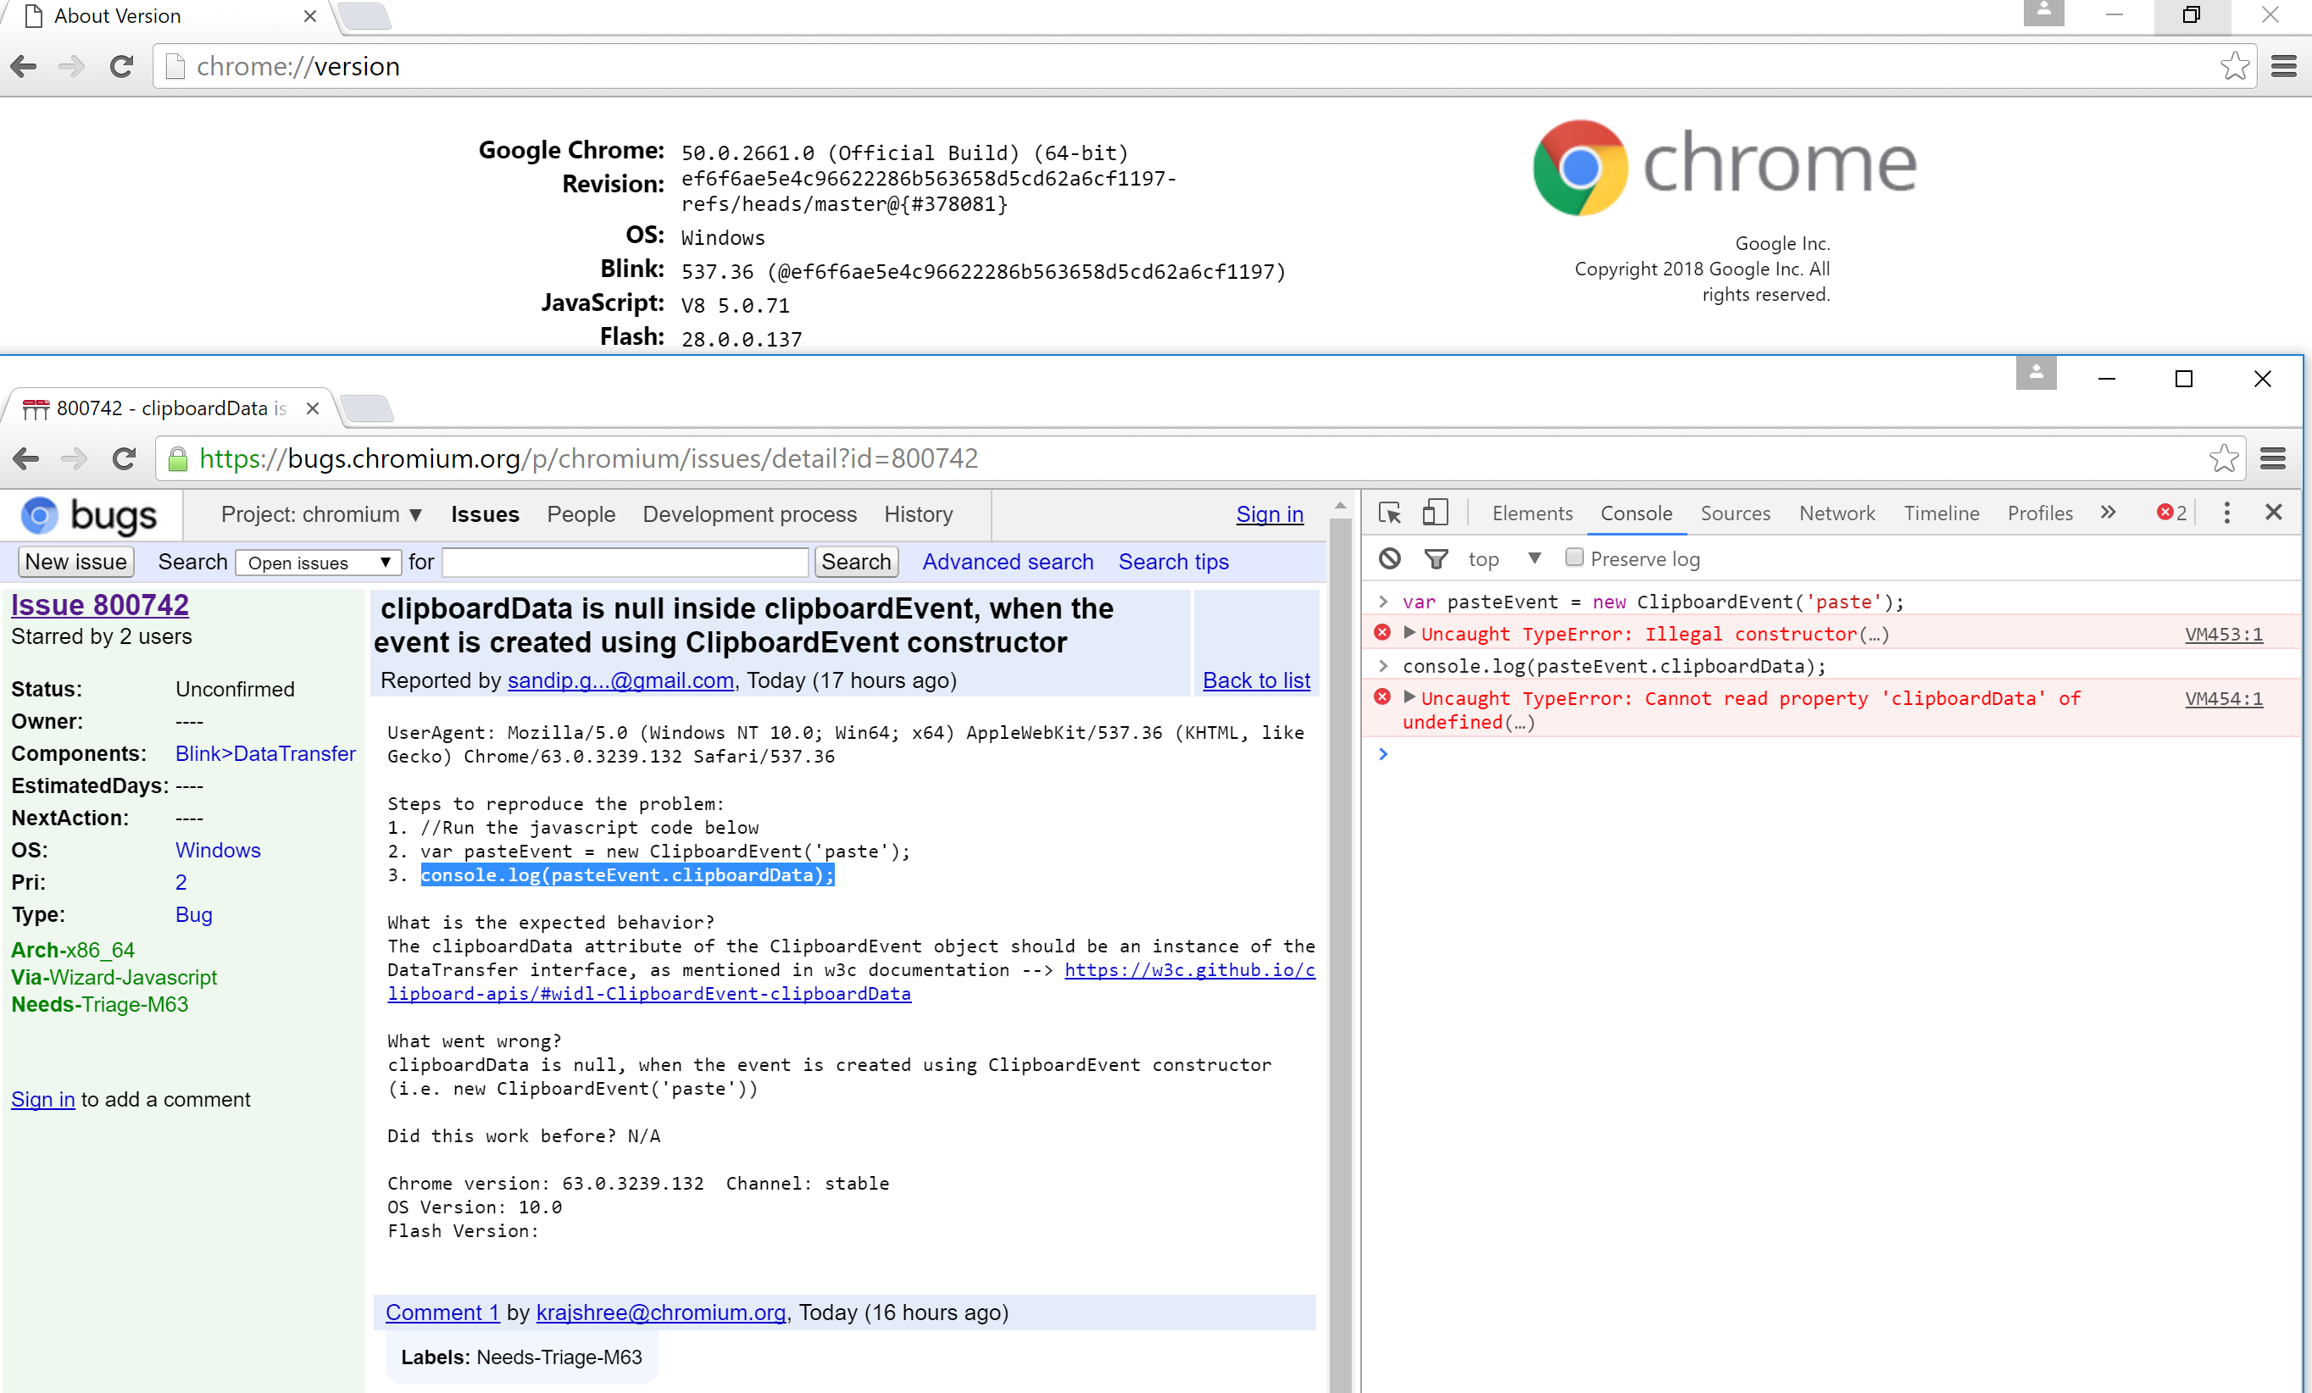The height and width of the screenshot is (1393, 2312).
Task: Click the green secure lock icon
Action: tap(177, 458)
